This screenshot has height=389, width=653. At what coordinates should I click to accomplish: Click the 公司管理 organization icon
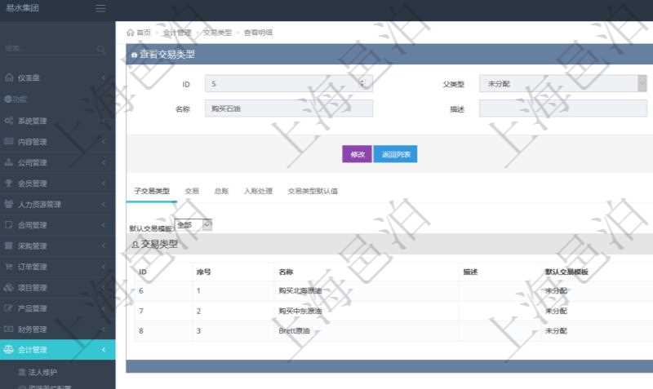(x=9, y=162)
